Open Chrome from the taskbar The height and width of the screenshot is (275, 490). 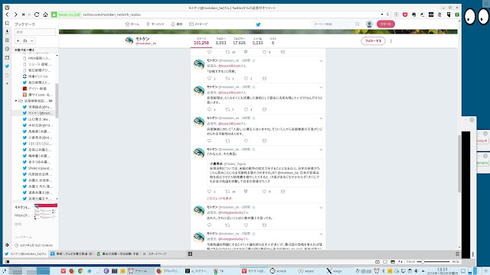click(80, 271)
